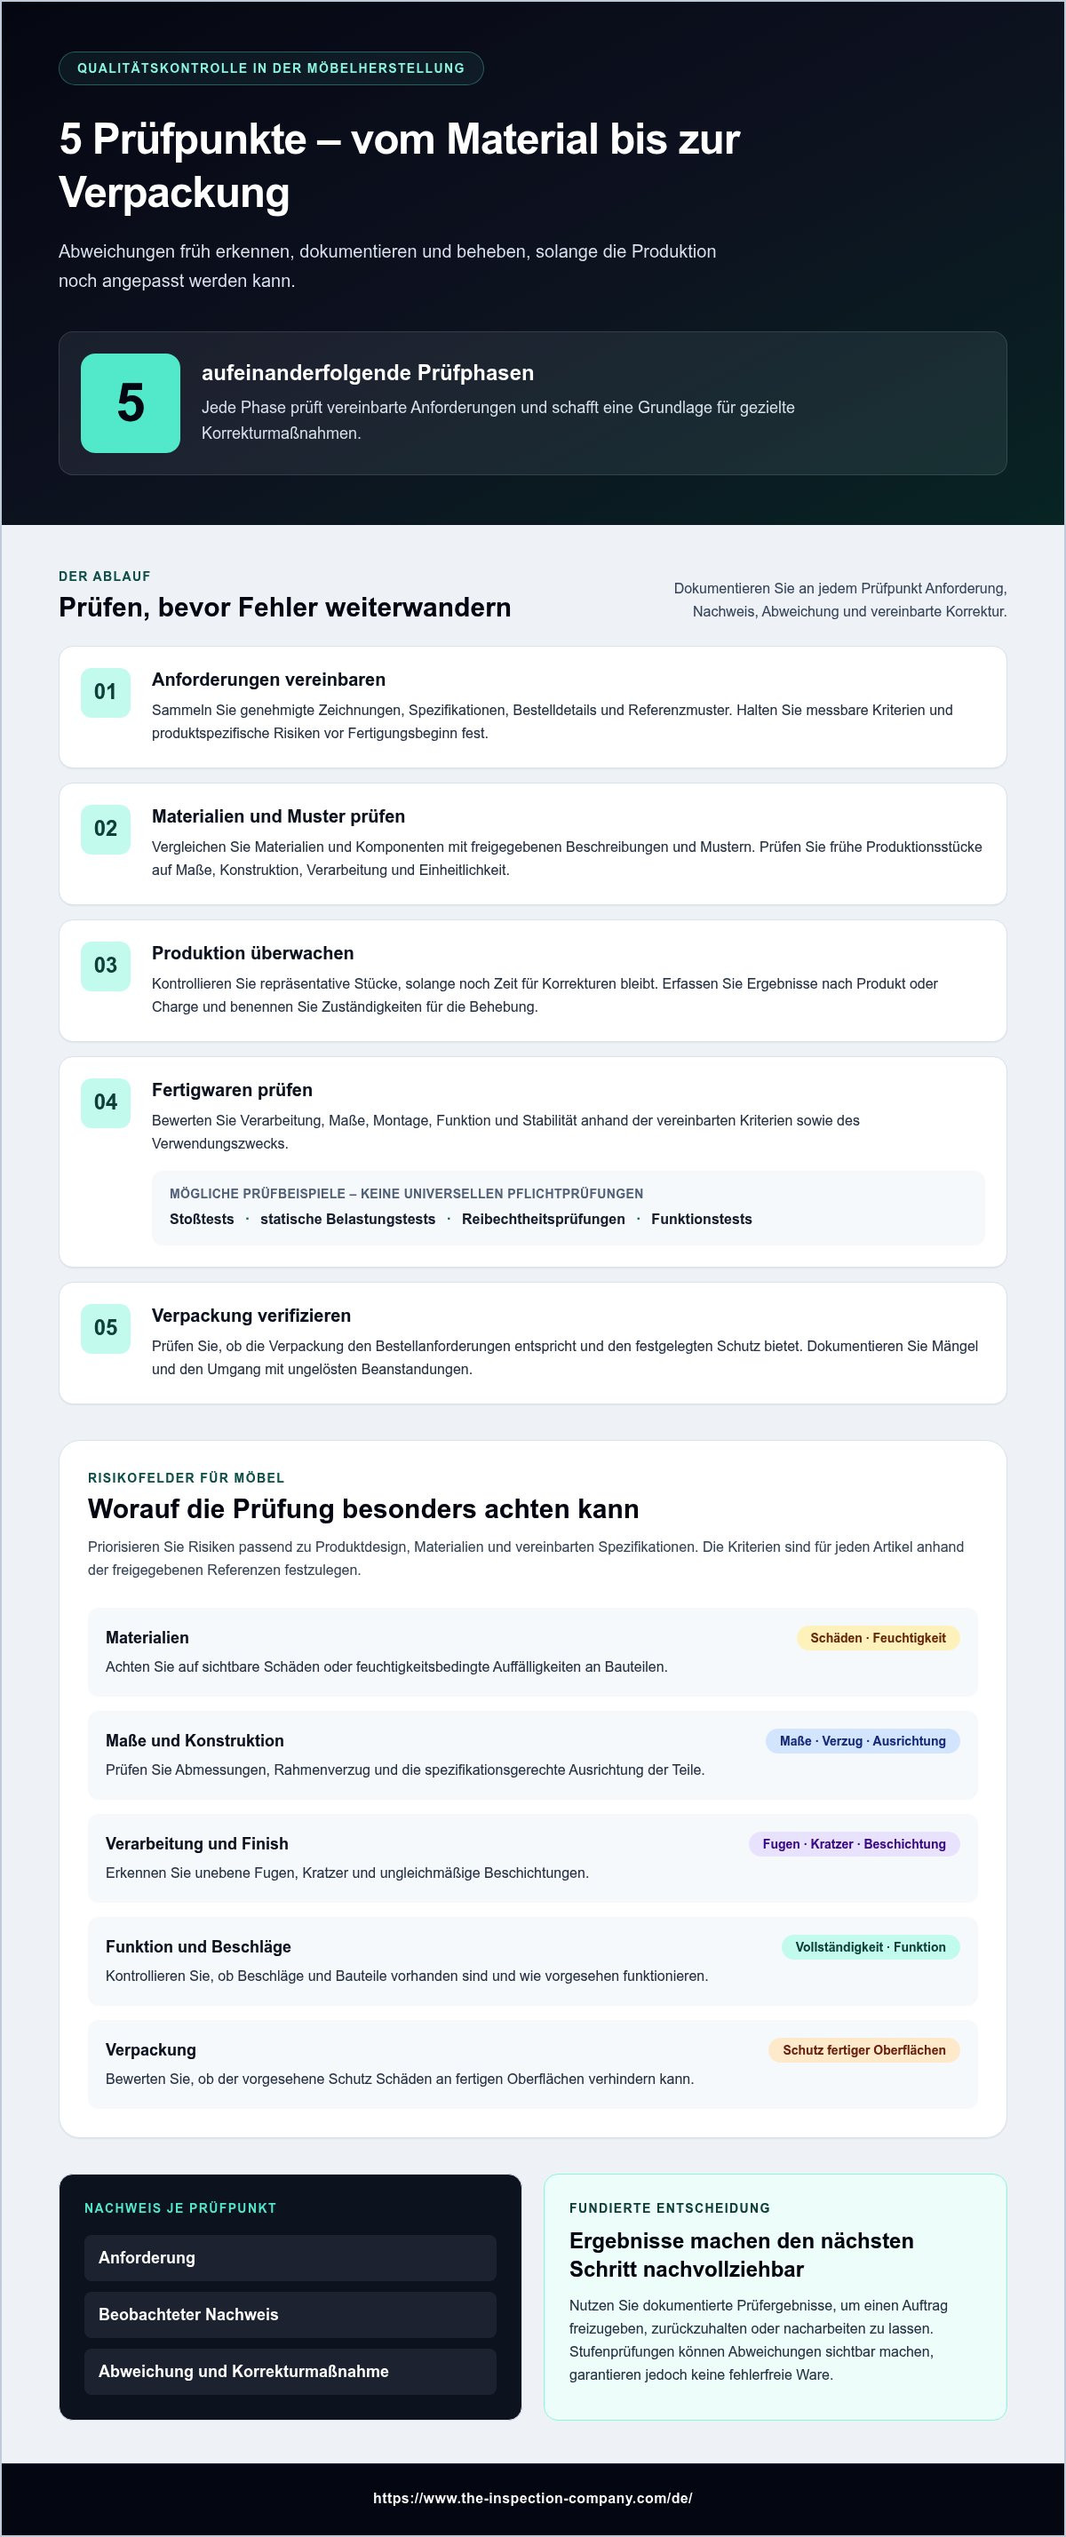
Task: Click the 'Verpackung verifizieren' step title
Action: (251, 1316)
